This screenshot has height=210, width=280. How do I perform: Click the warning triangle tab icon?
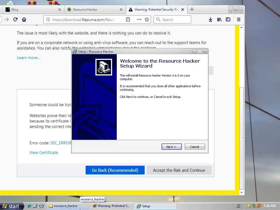tap(131, 10)
